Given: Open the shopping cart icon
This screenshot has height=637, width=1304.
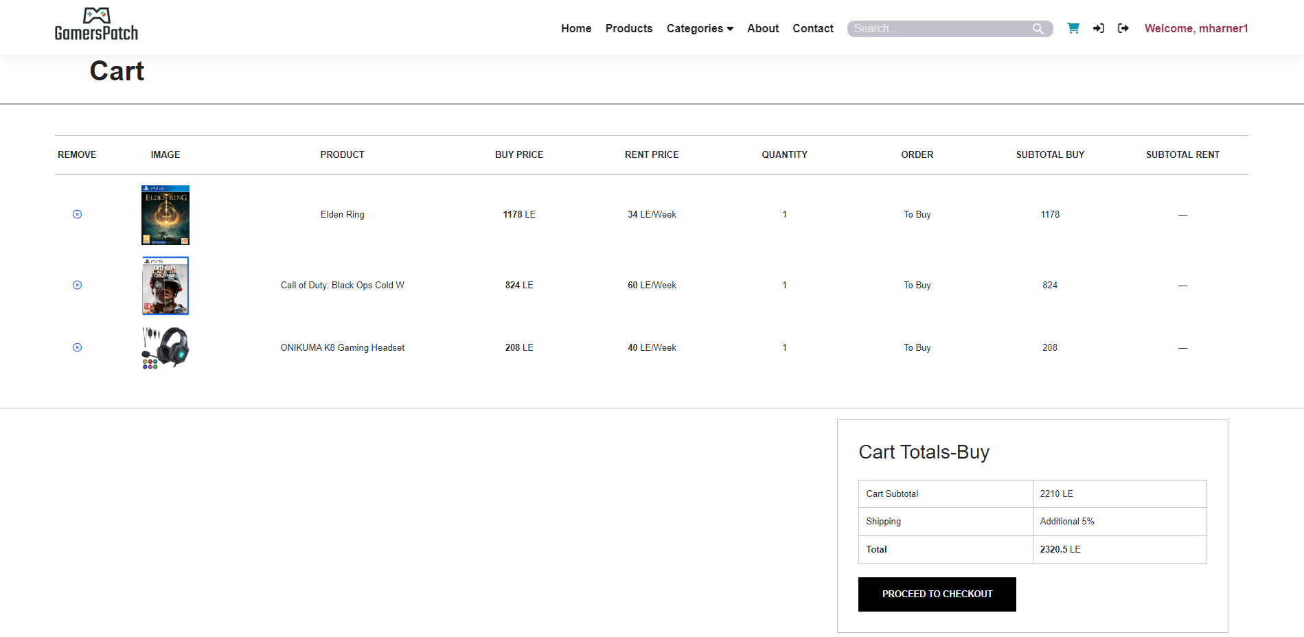Looking at the screenshot, I should 1073,28.
